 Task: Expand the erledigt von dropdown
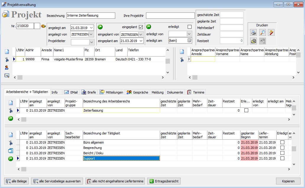point(189,34)
